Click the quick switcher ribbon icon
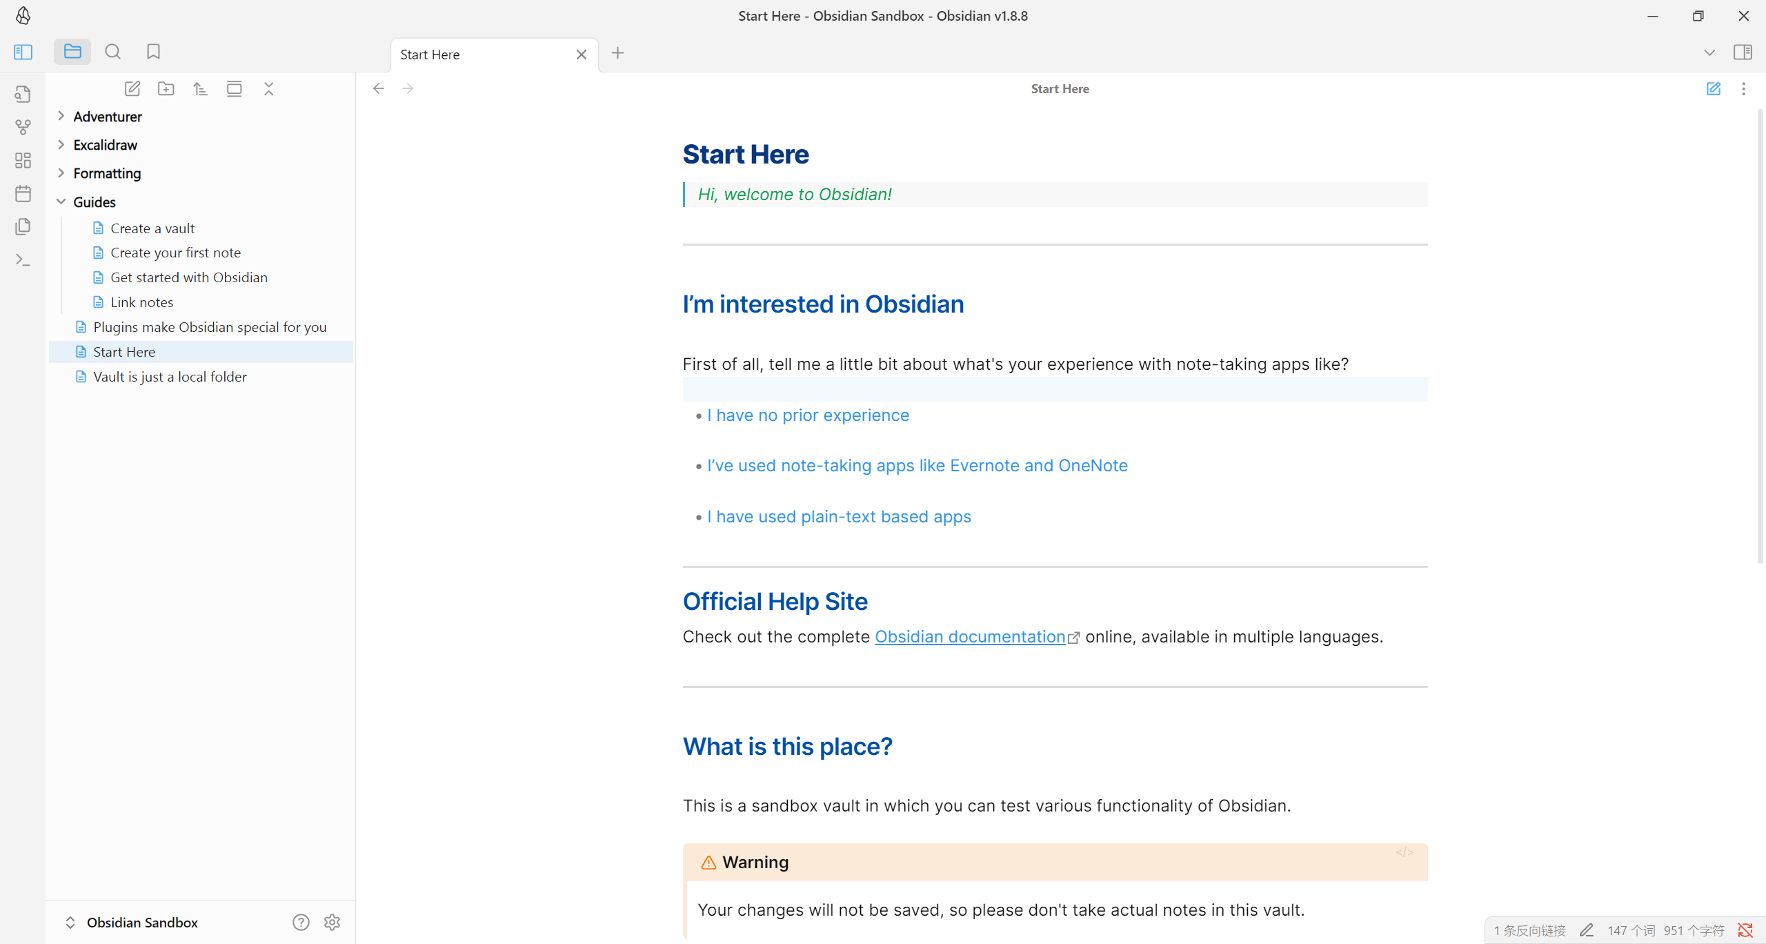 point(23,94)
